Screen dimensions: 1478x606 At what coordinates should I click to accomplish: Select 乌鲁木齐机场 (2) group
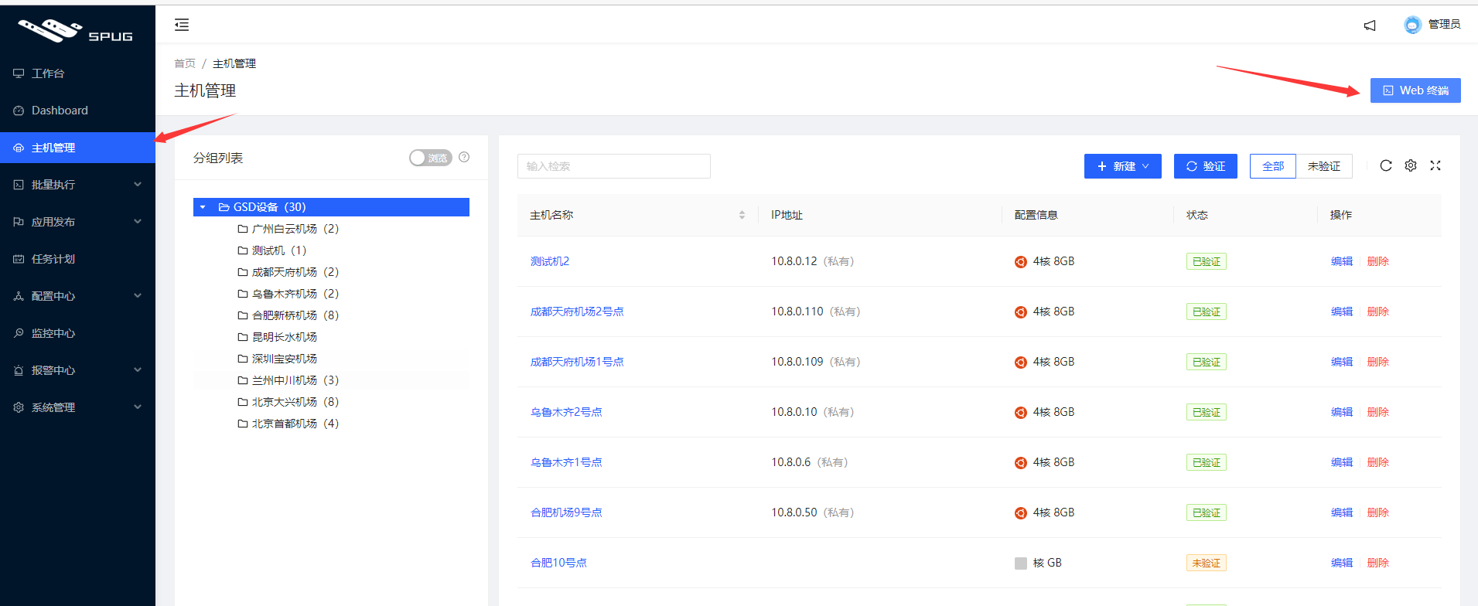click(288, 294)
